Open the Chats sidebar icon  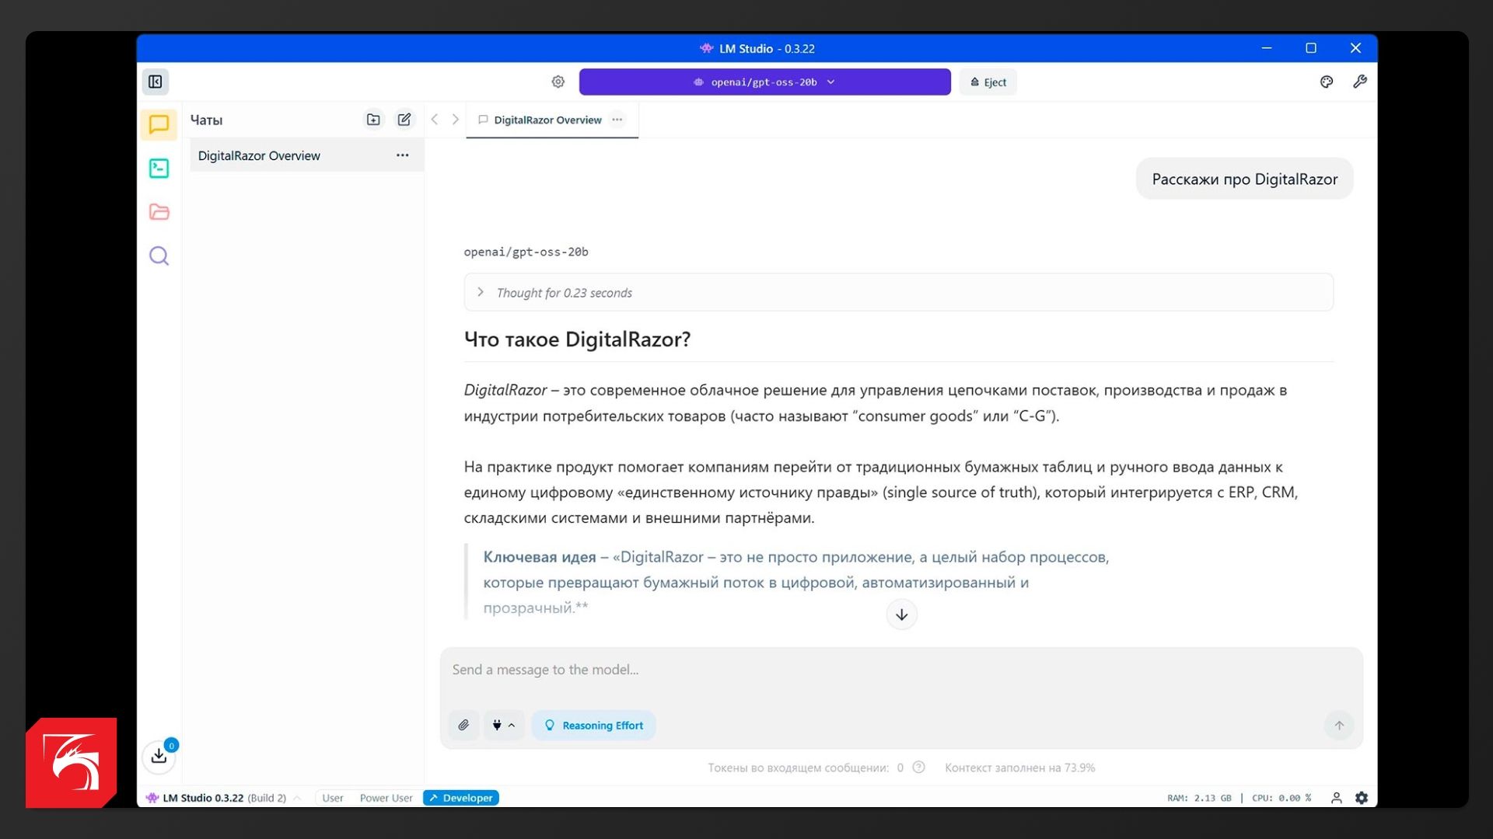[159, 124]
